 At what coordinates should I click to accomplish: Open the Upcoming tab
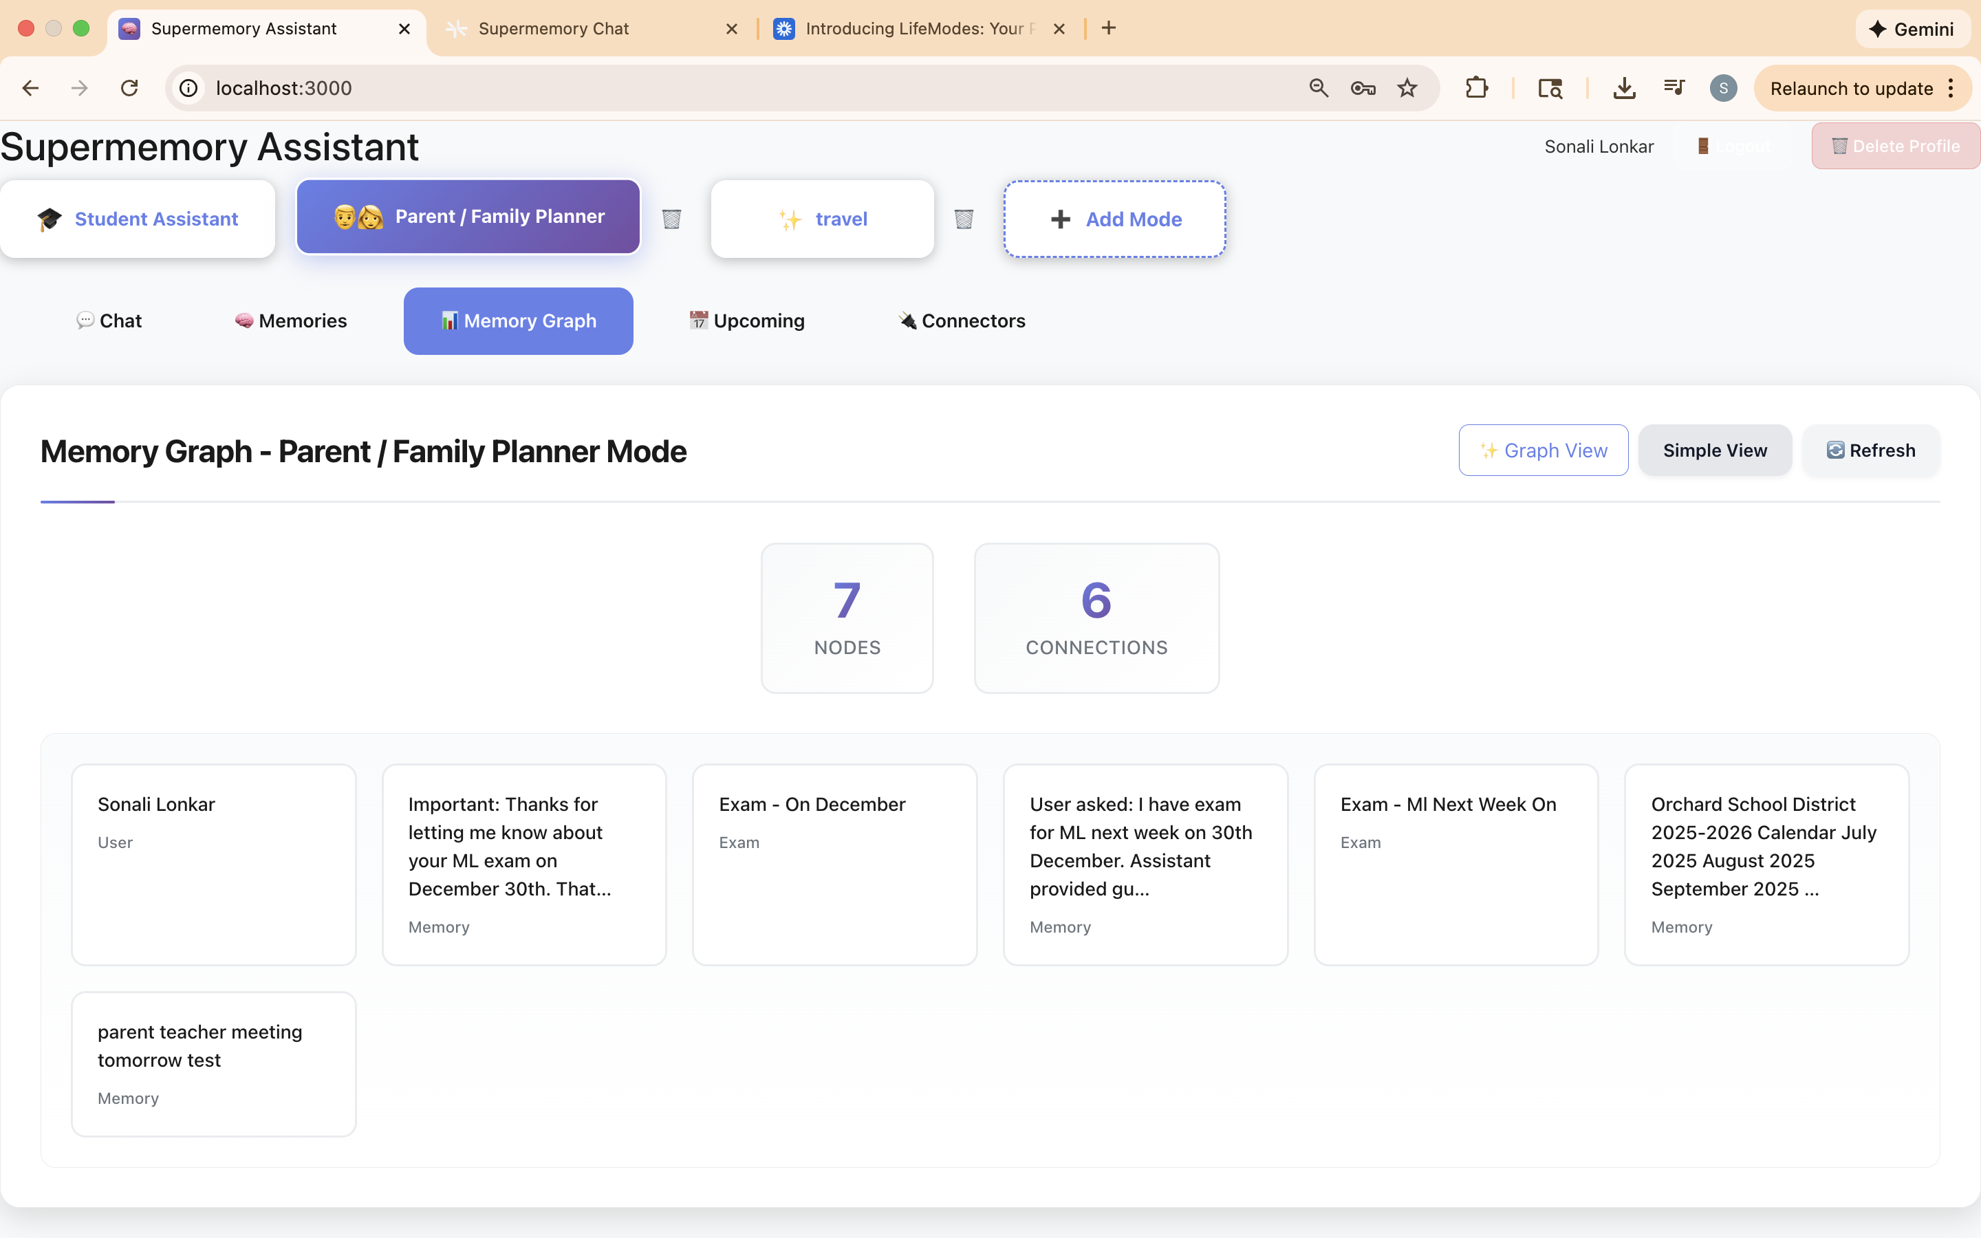point(746,321)
